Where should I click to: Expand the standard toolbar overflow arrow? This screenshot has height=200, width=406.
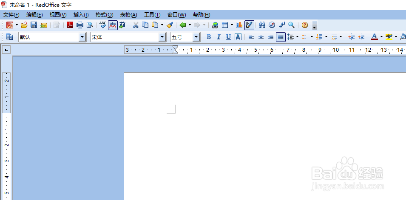[315, 25]
